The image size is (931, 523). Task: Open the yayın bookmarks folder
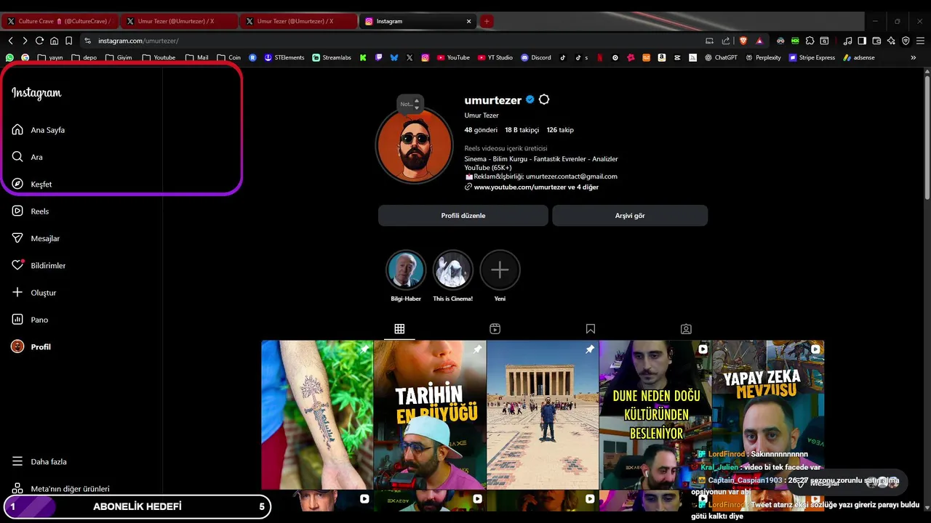pyautogui.click(x=50, y=57)
